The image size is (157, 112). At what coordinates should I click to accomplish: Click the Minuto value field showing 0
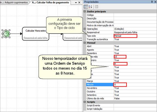pos(120,84)
